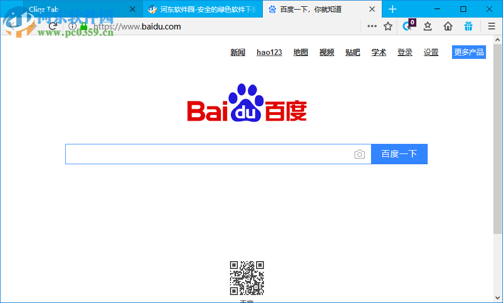503x303 pixels.
Task: Switch to the 河东软件园 tab
Action: coord(202,9)
